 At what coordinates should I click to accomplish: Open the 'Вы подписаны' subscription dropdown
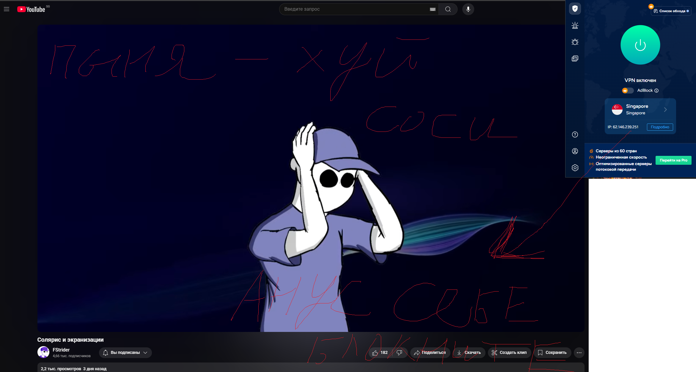[x=125, y=353]
